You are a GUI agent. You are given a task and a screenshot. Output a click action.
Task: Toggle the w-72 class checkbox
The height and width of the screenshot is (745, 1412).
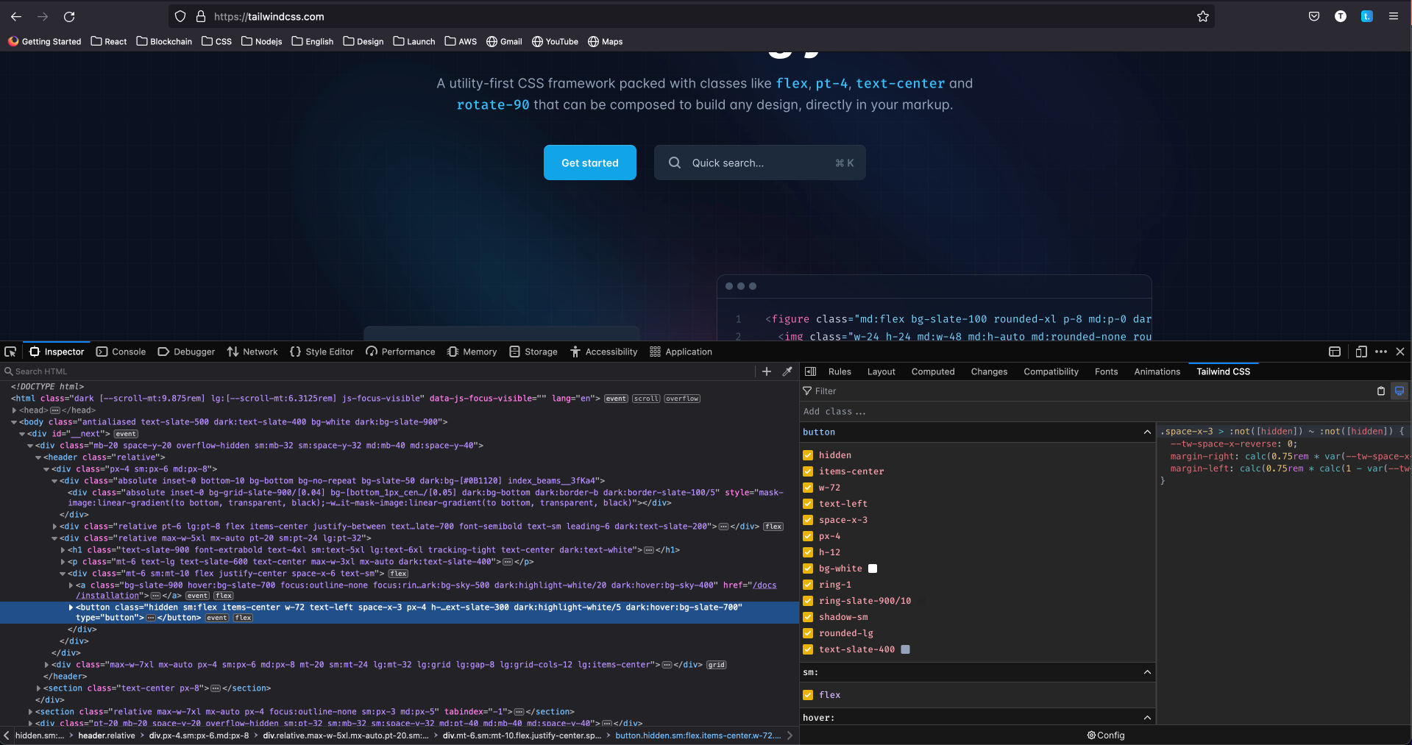pos(808,488)
